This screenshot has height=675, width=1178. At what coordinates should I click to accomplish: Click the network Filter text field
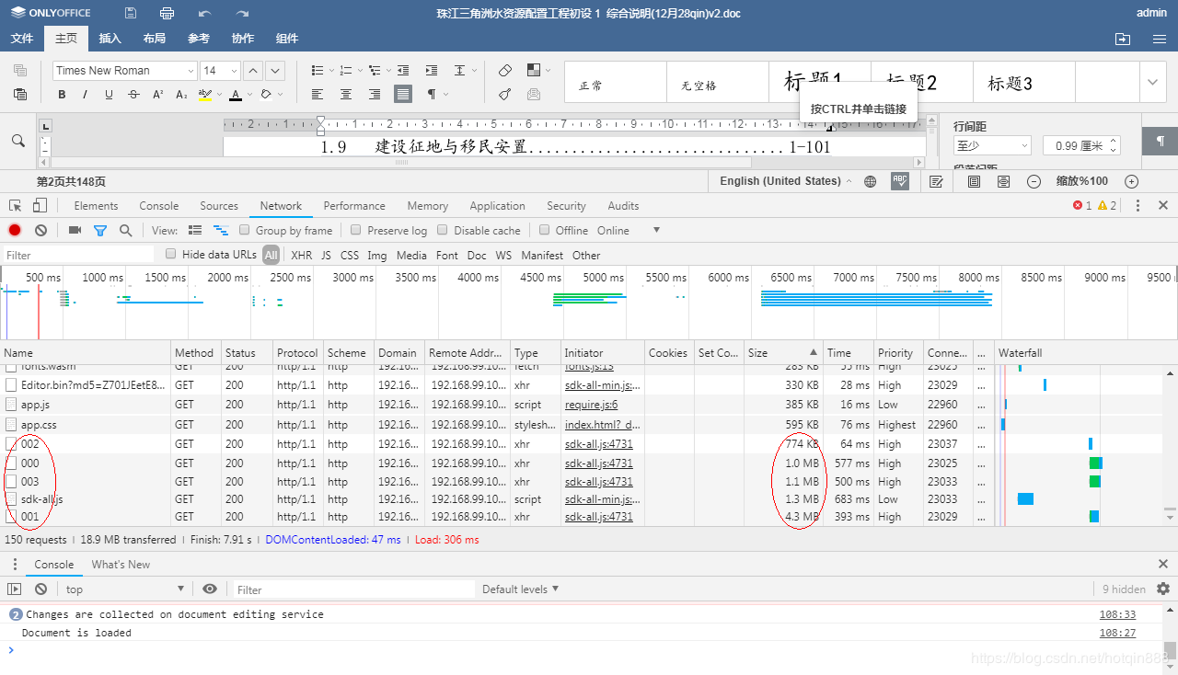(78, 255)
